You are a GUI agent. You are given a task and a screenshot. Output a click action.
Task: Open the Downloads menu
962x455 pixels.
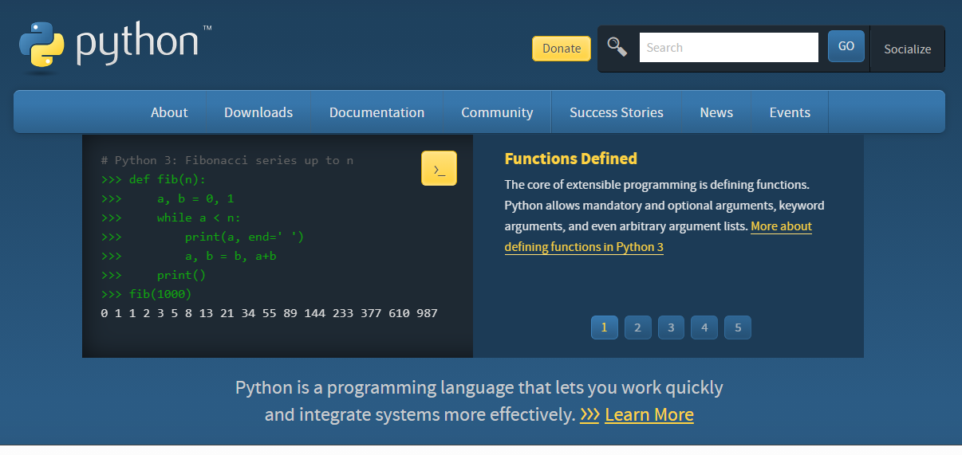(x=258, y=112)
